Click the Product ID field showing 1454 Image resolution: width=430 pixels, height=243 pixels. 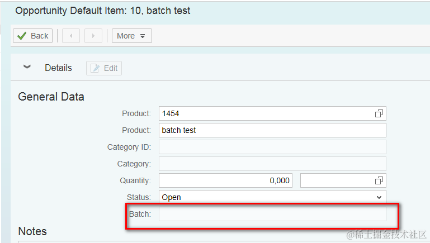(266, 113)
